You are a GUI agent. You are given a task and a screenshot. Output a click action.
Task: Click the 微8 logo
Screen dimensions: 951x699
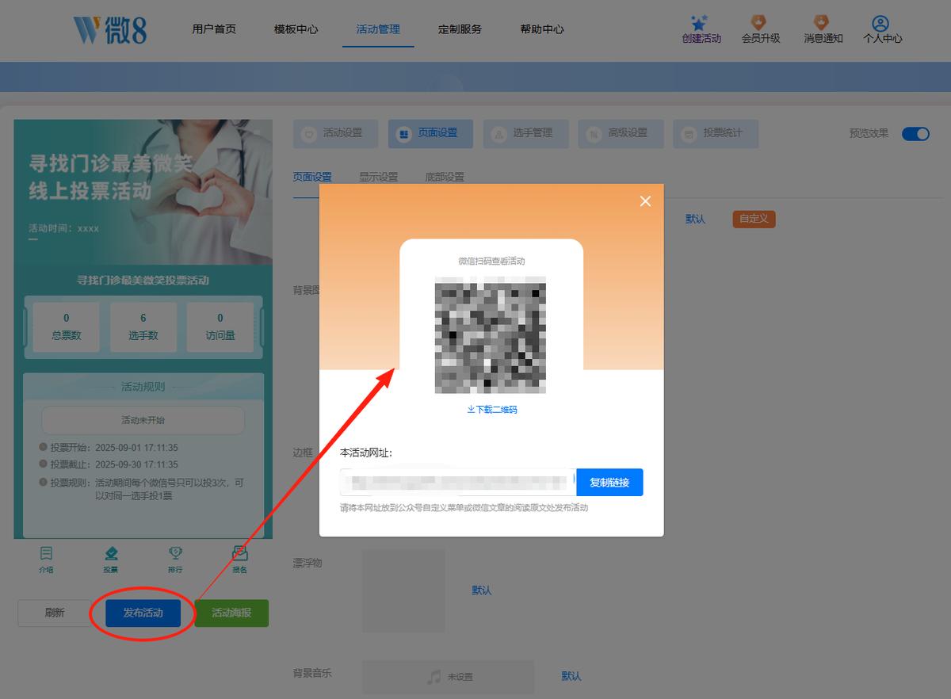pos(110,29)
